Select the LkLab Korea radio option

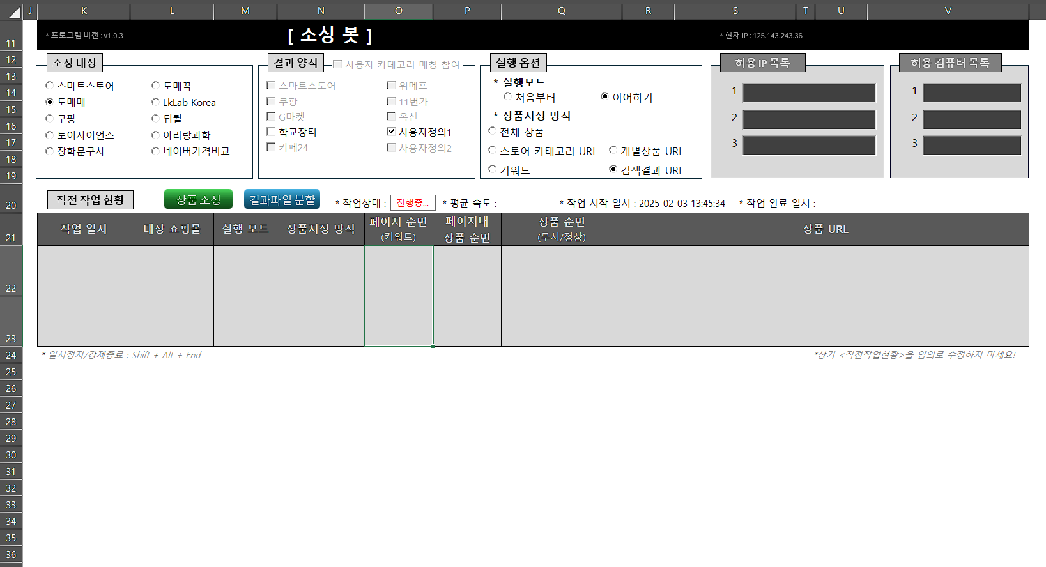tap(155, 102)
